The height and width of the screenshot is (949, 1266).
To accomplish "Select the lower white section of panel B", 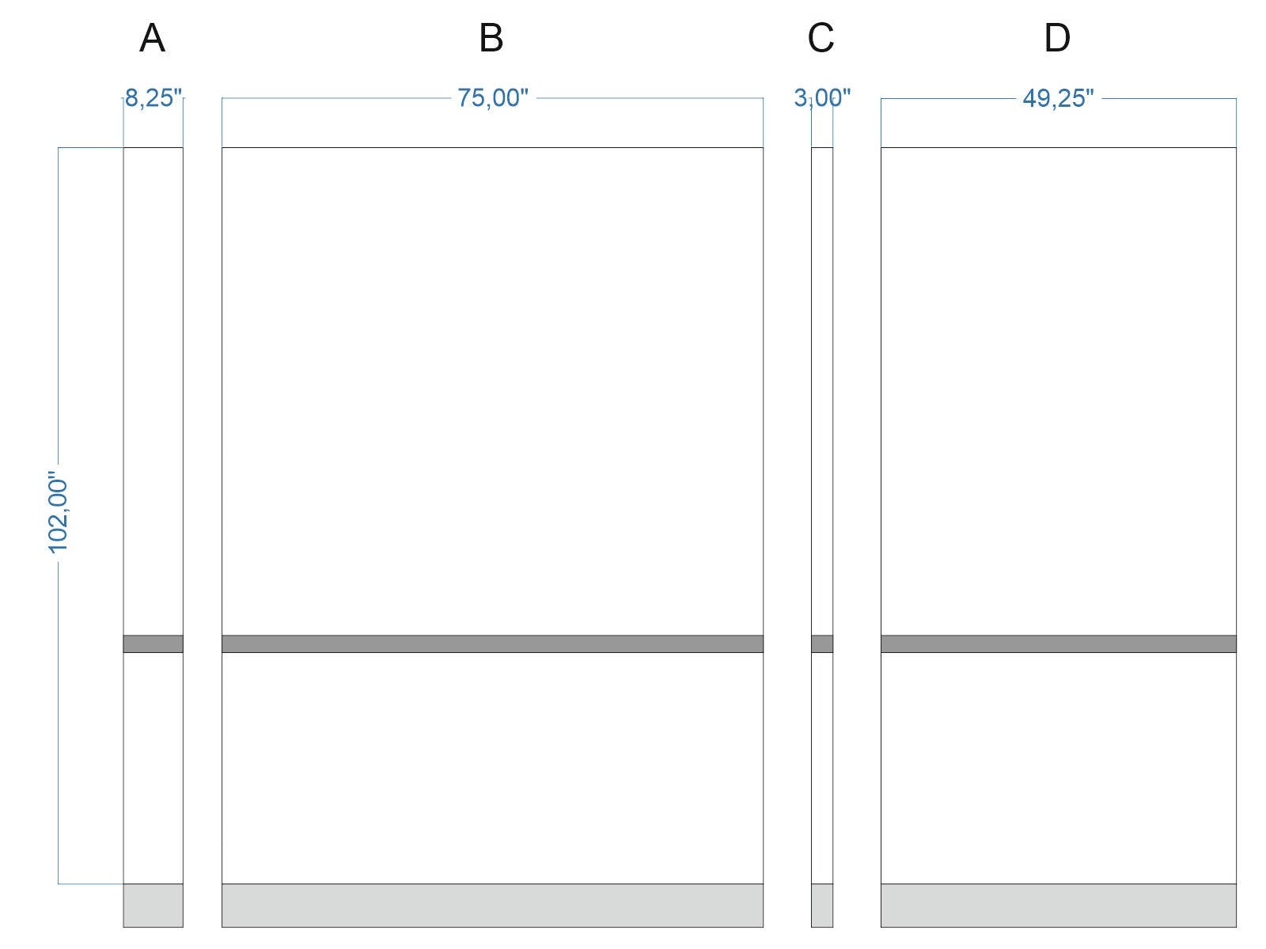I will pyautogui.click(x=492, y=768).
